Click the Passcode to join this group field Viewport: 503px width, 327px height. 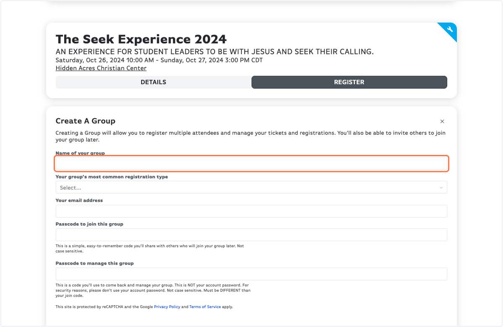(x=251, y=235)
